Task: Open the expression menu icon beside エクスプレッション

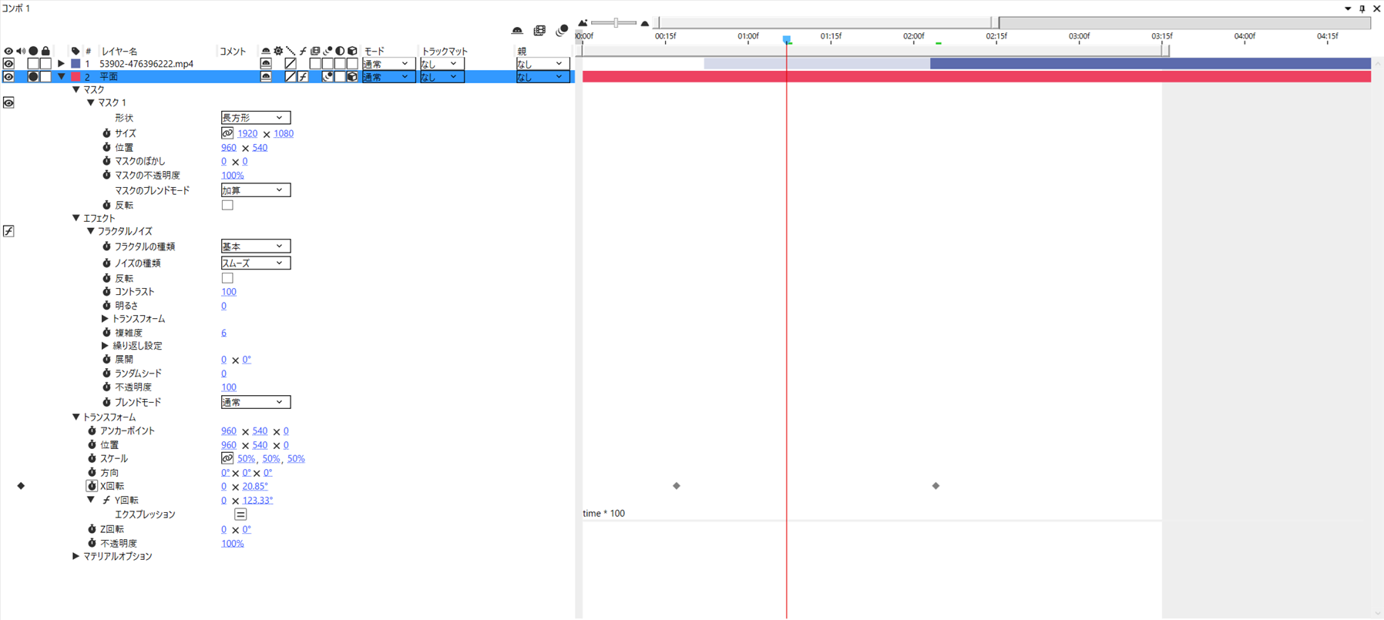Action: click(240, 514)
